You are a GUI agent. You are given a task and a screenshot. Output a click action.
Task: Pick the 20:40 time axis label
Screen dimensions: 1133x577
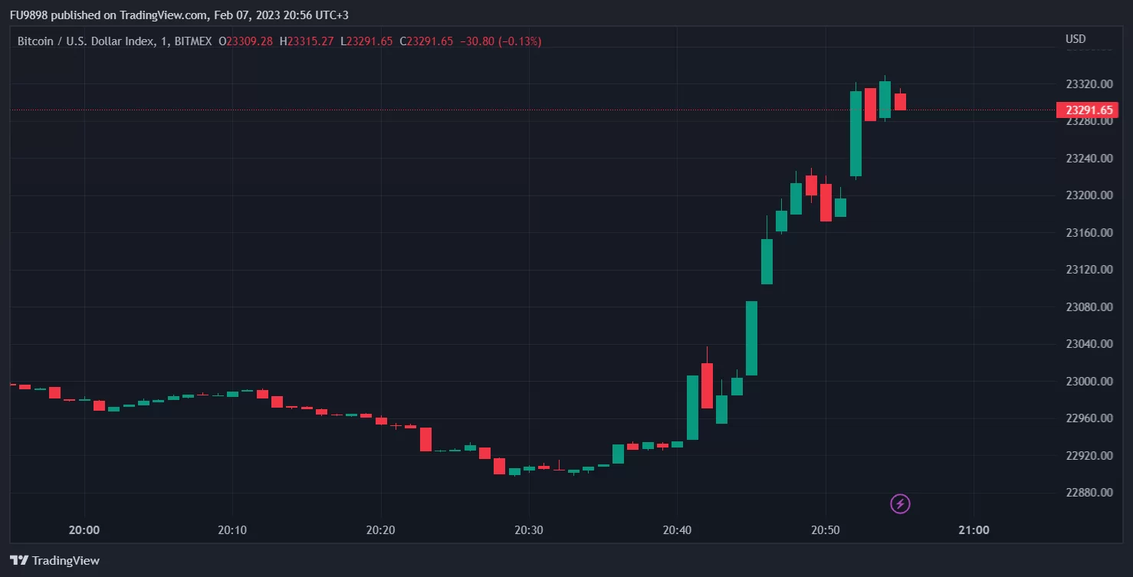click(x=677, y=529)
